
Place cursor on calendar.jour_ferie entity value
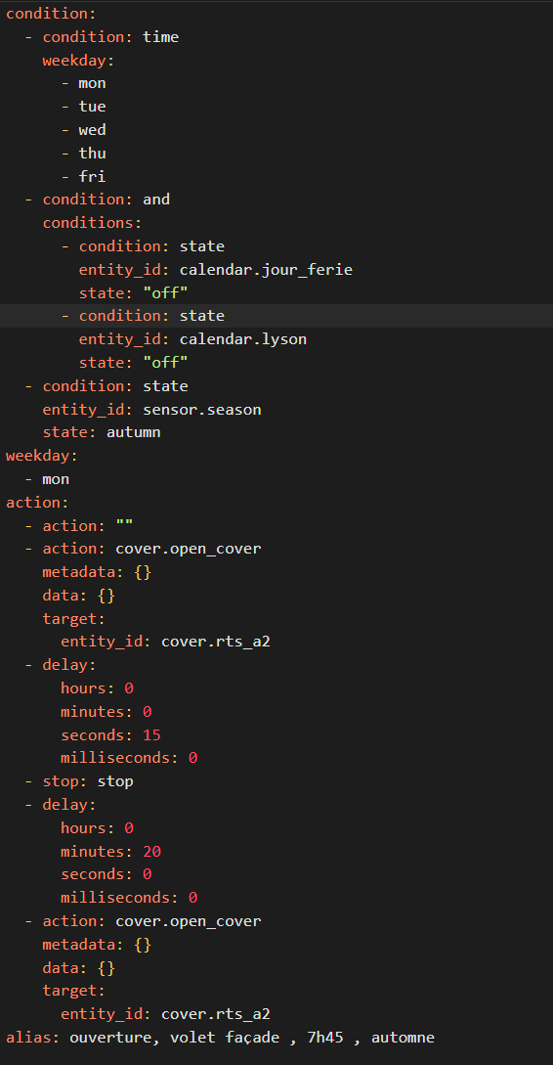coord(266,270)
